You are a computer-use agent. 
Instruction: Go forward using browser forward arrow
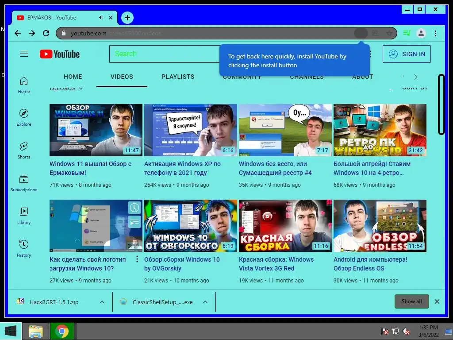coord(32,33)
